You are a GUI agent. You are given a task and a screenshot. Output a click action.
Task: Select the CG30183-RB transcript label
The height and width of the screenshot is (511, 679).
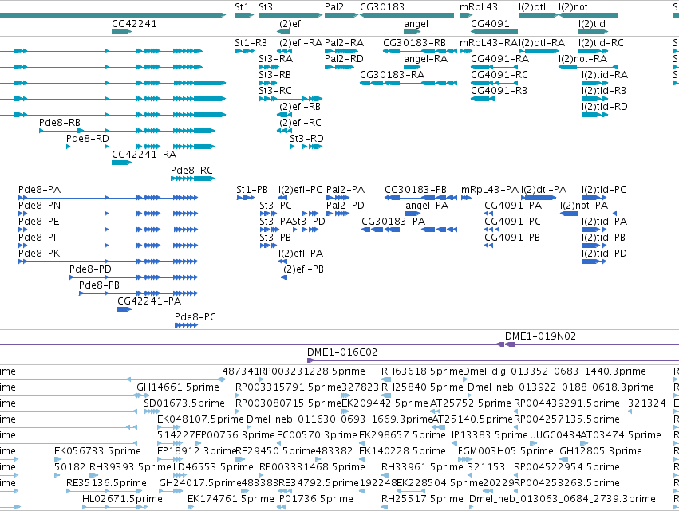414,43
